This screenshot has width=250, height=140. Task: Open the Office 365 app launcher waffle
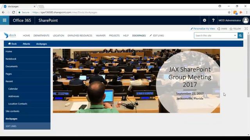[4, 20]
